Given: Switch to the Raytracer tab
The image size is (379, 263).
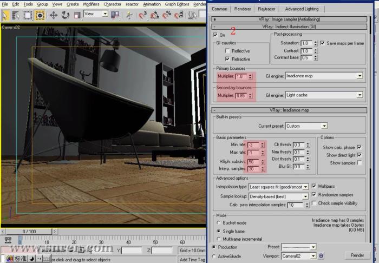Looking at the screenshot, I should tap(266, 9).
